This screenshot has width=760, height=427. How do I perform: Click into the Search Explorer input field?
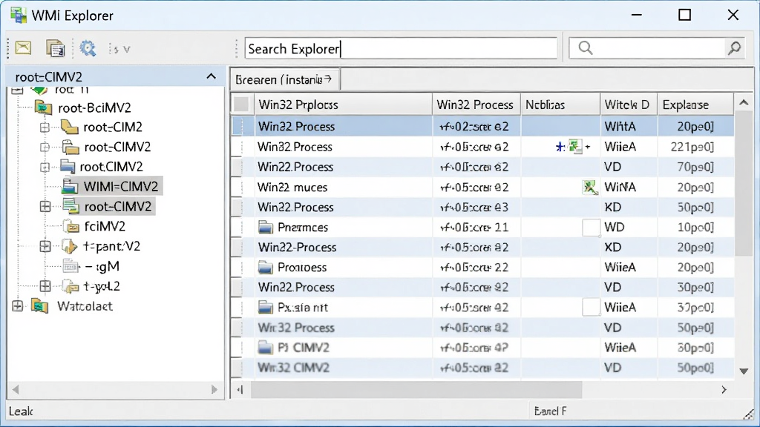click(x=401, y=48)
